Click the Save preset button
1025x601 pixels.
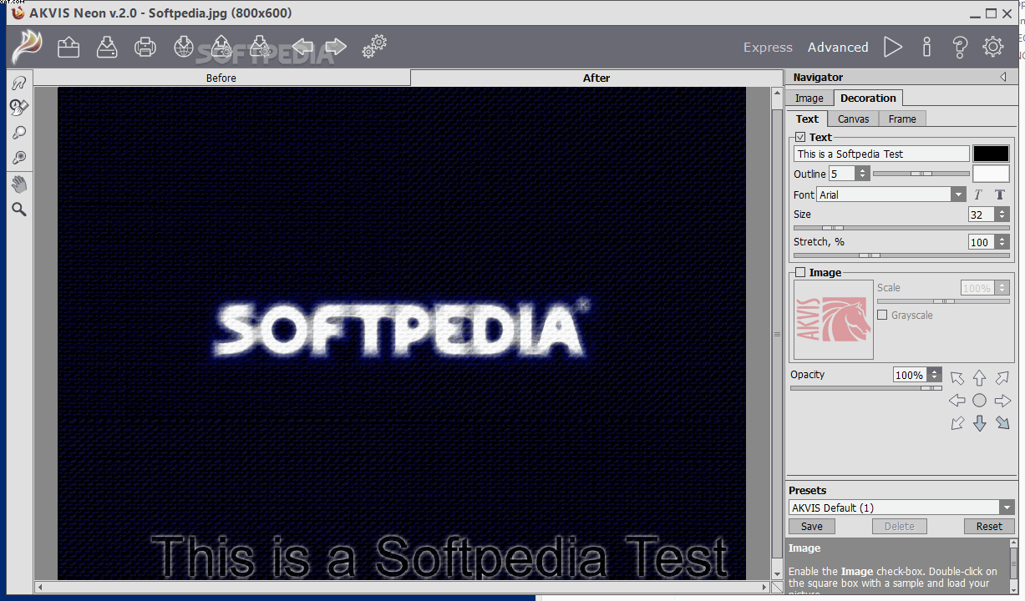(812, 526)
